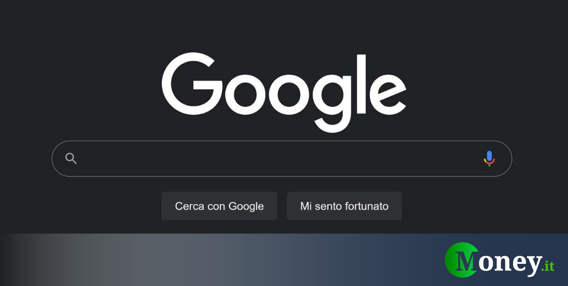This screenshot has height=286, width=568.
Task: Click the letter l in Google logo
Action: click(361, 84)
